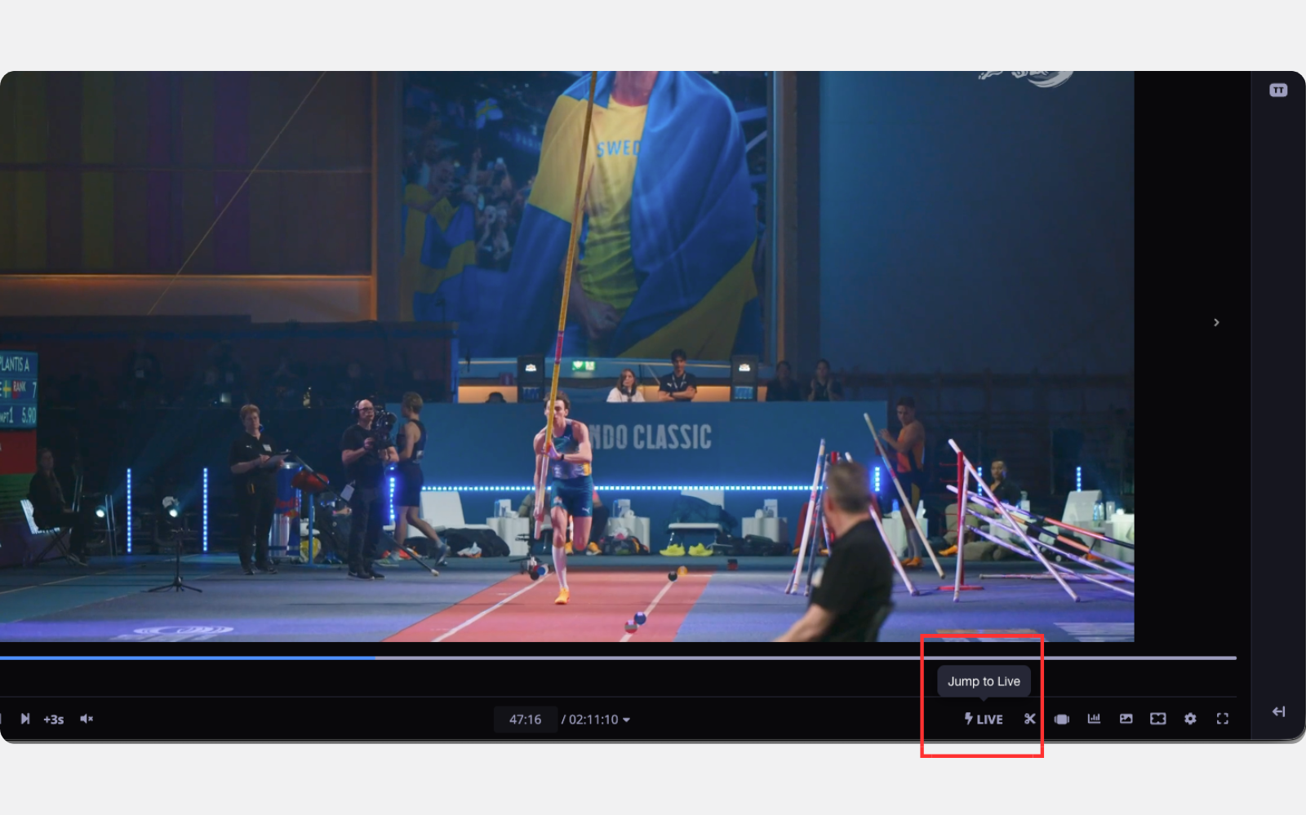Unmute the video sound
Image resolution: width=1306 pixels, height=815 pixels.
pos(87,719)
